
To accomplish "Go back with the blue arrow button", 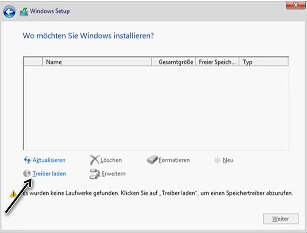I will click(x=9, y=12).
